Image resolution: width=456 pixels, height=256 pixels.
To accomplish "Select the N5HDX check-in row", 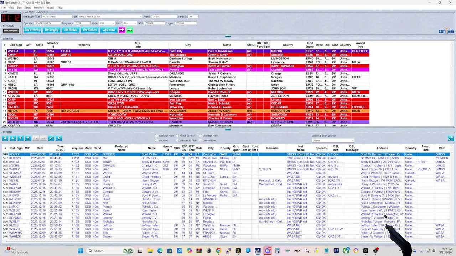I will (x=185, y=111).
